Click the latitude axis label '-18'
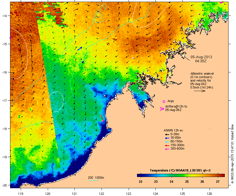 4,129
